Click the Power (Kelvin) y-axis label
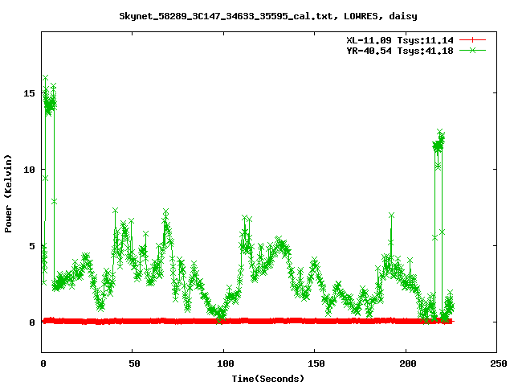 click(8, 194)
